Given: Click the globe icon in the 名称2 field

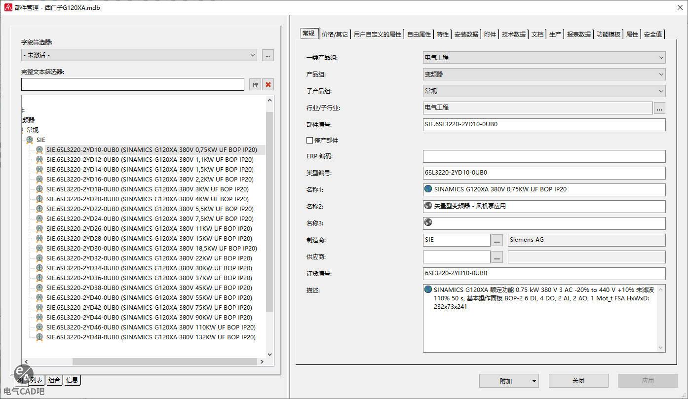Looking at the screenshot, I should point(428,206).
